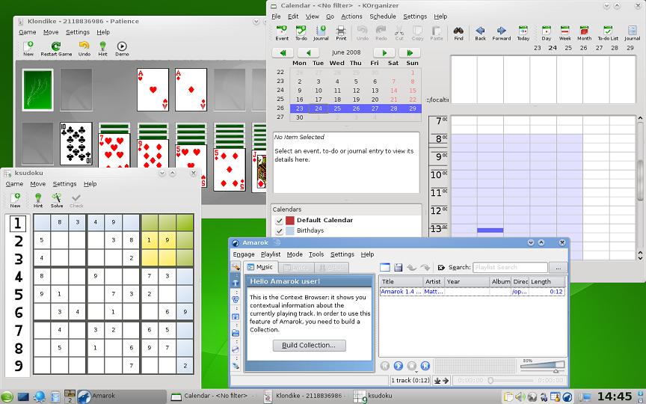646x404 pixels.
Task: Get a Hint in the Patience toolbar
Action: 102,49
